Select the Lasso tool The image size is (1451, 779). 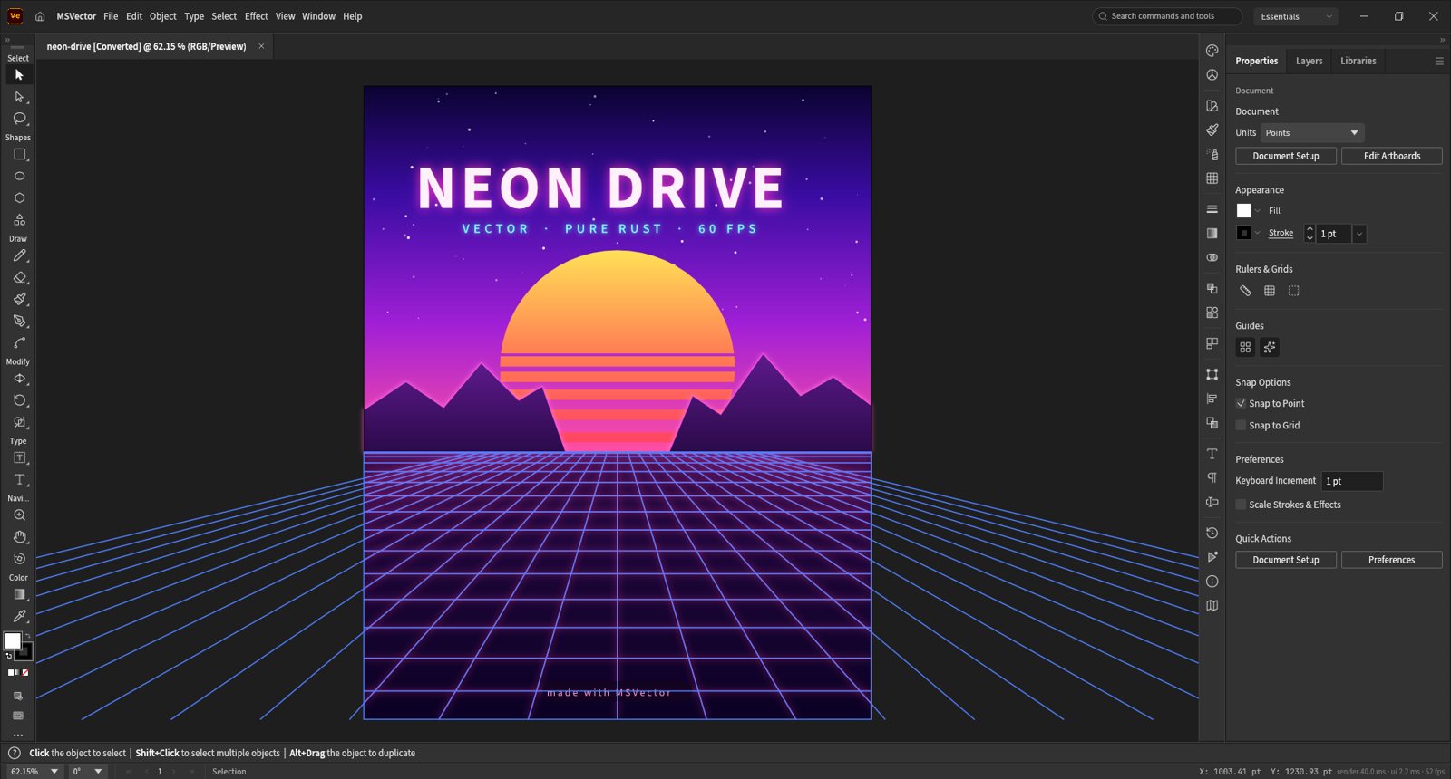click(19, 119)
